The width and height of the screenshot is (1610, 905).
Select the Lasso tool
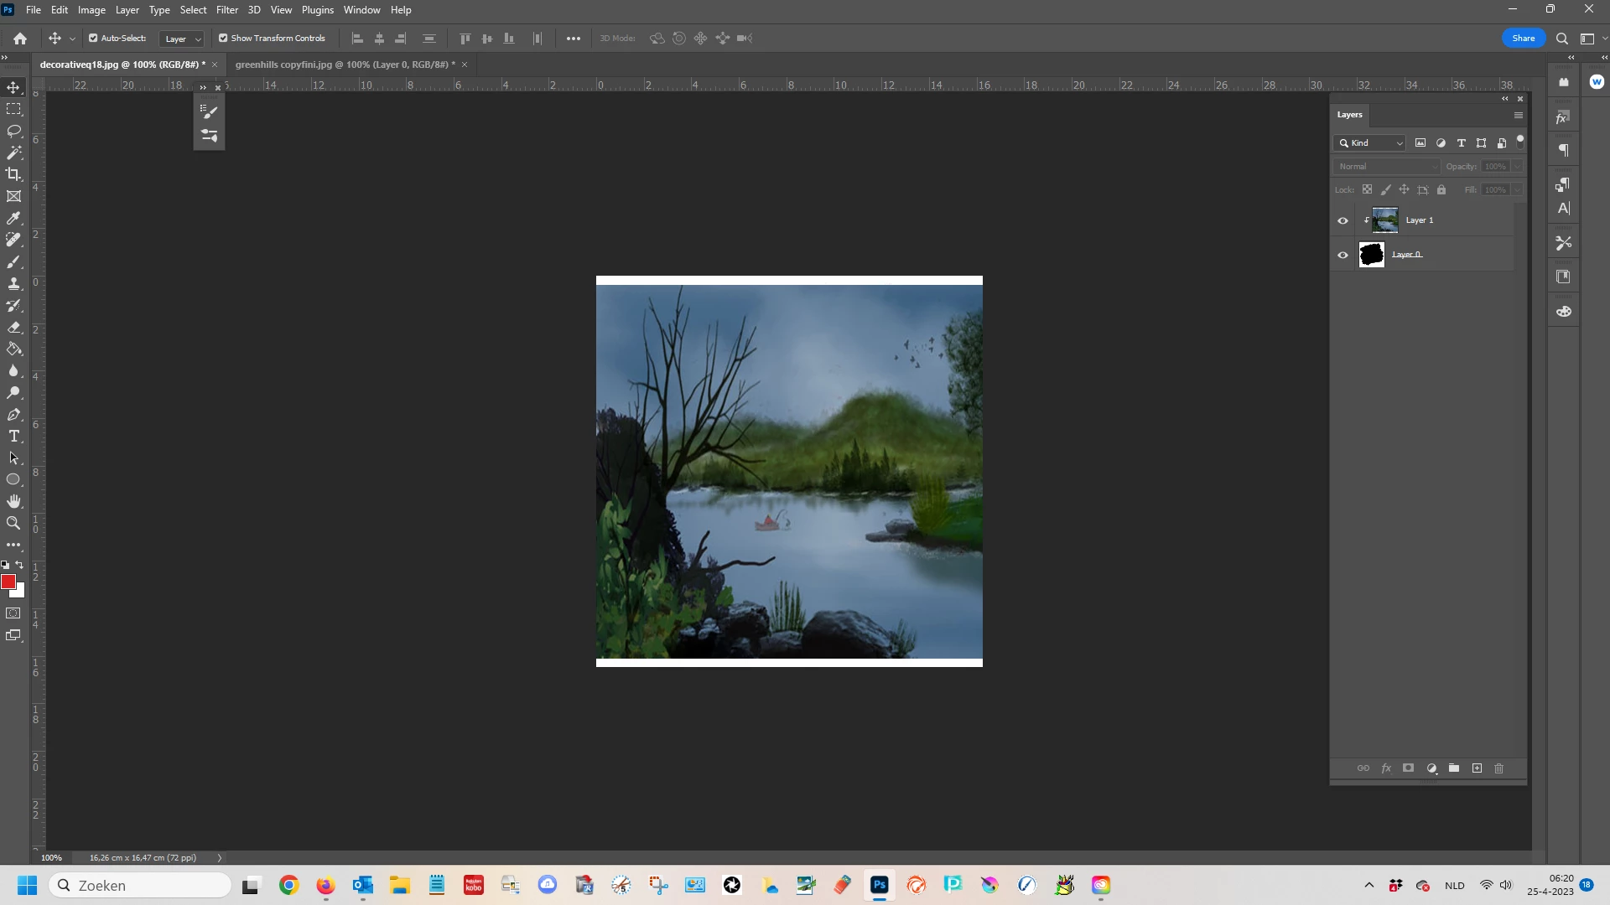coord(13,131)
